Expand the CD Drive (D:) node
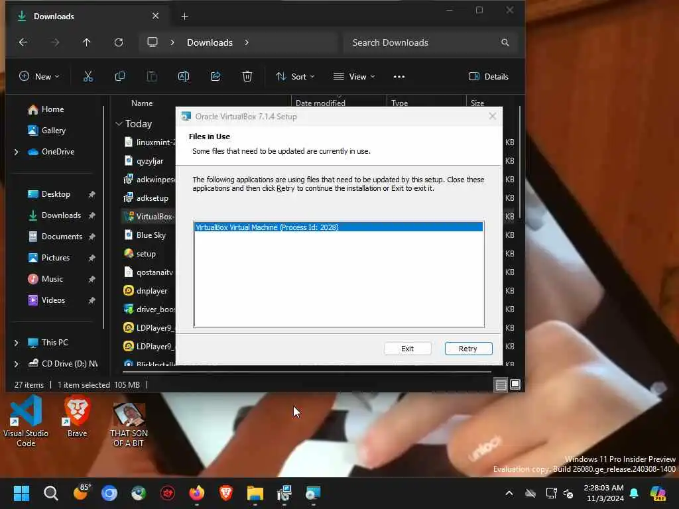The width and height of the screenshot is (679, 509). [x=17, y=364]
